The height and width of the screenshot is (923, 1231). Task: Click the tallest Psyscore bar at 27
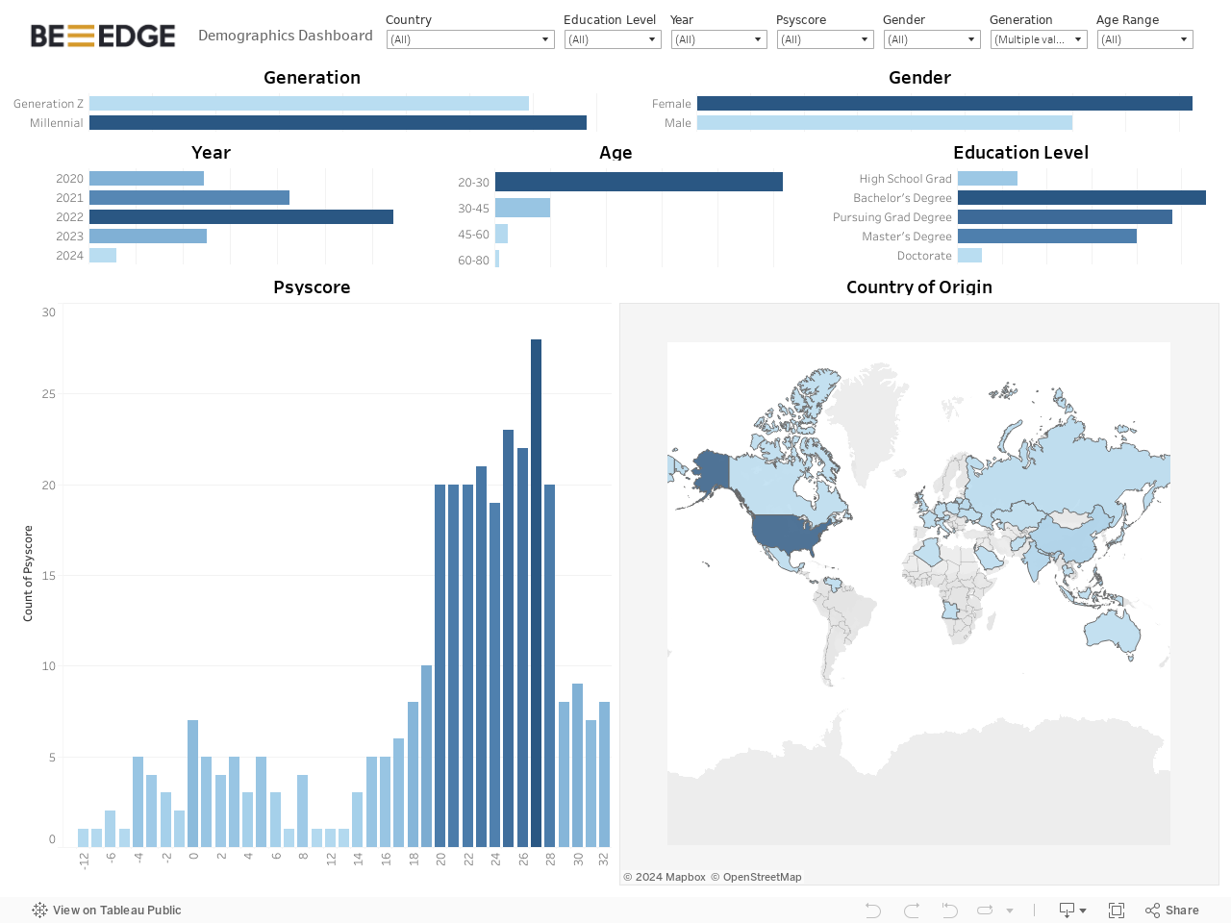pos(536,593)
